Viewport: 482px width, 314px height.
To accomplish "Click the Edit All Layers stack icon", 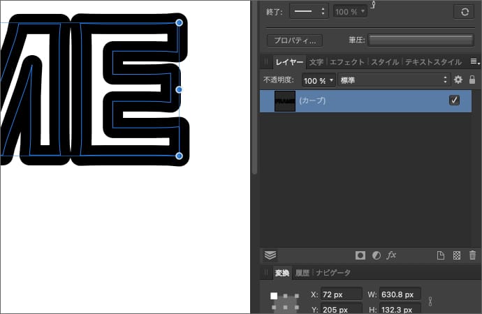I will click(270, 255).
